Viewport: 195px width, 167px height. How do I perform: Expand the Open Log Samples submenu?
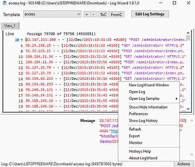click(x=149, y=98)
